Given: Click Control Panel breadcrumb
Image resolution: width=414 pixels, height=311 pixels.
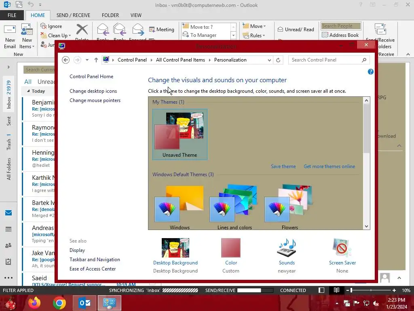Looking at the screenshot, I should point(132,60).
